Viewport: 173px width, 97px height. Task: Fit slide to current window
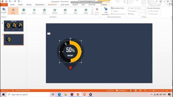pos(171,91)
